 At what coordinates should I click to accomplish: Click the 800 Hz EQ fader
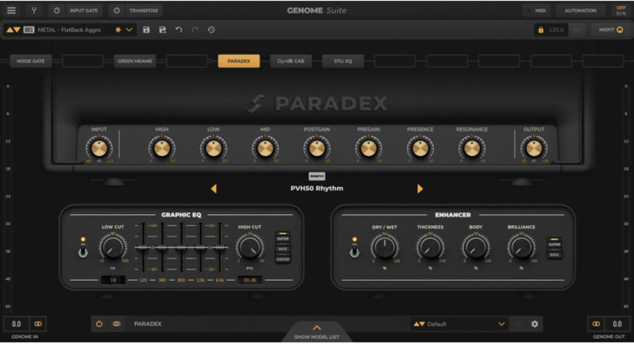181,247
